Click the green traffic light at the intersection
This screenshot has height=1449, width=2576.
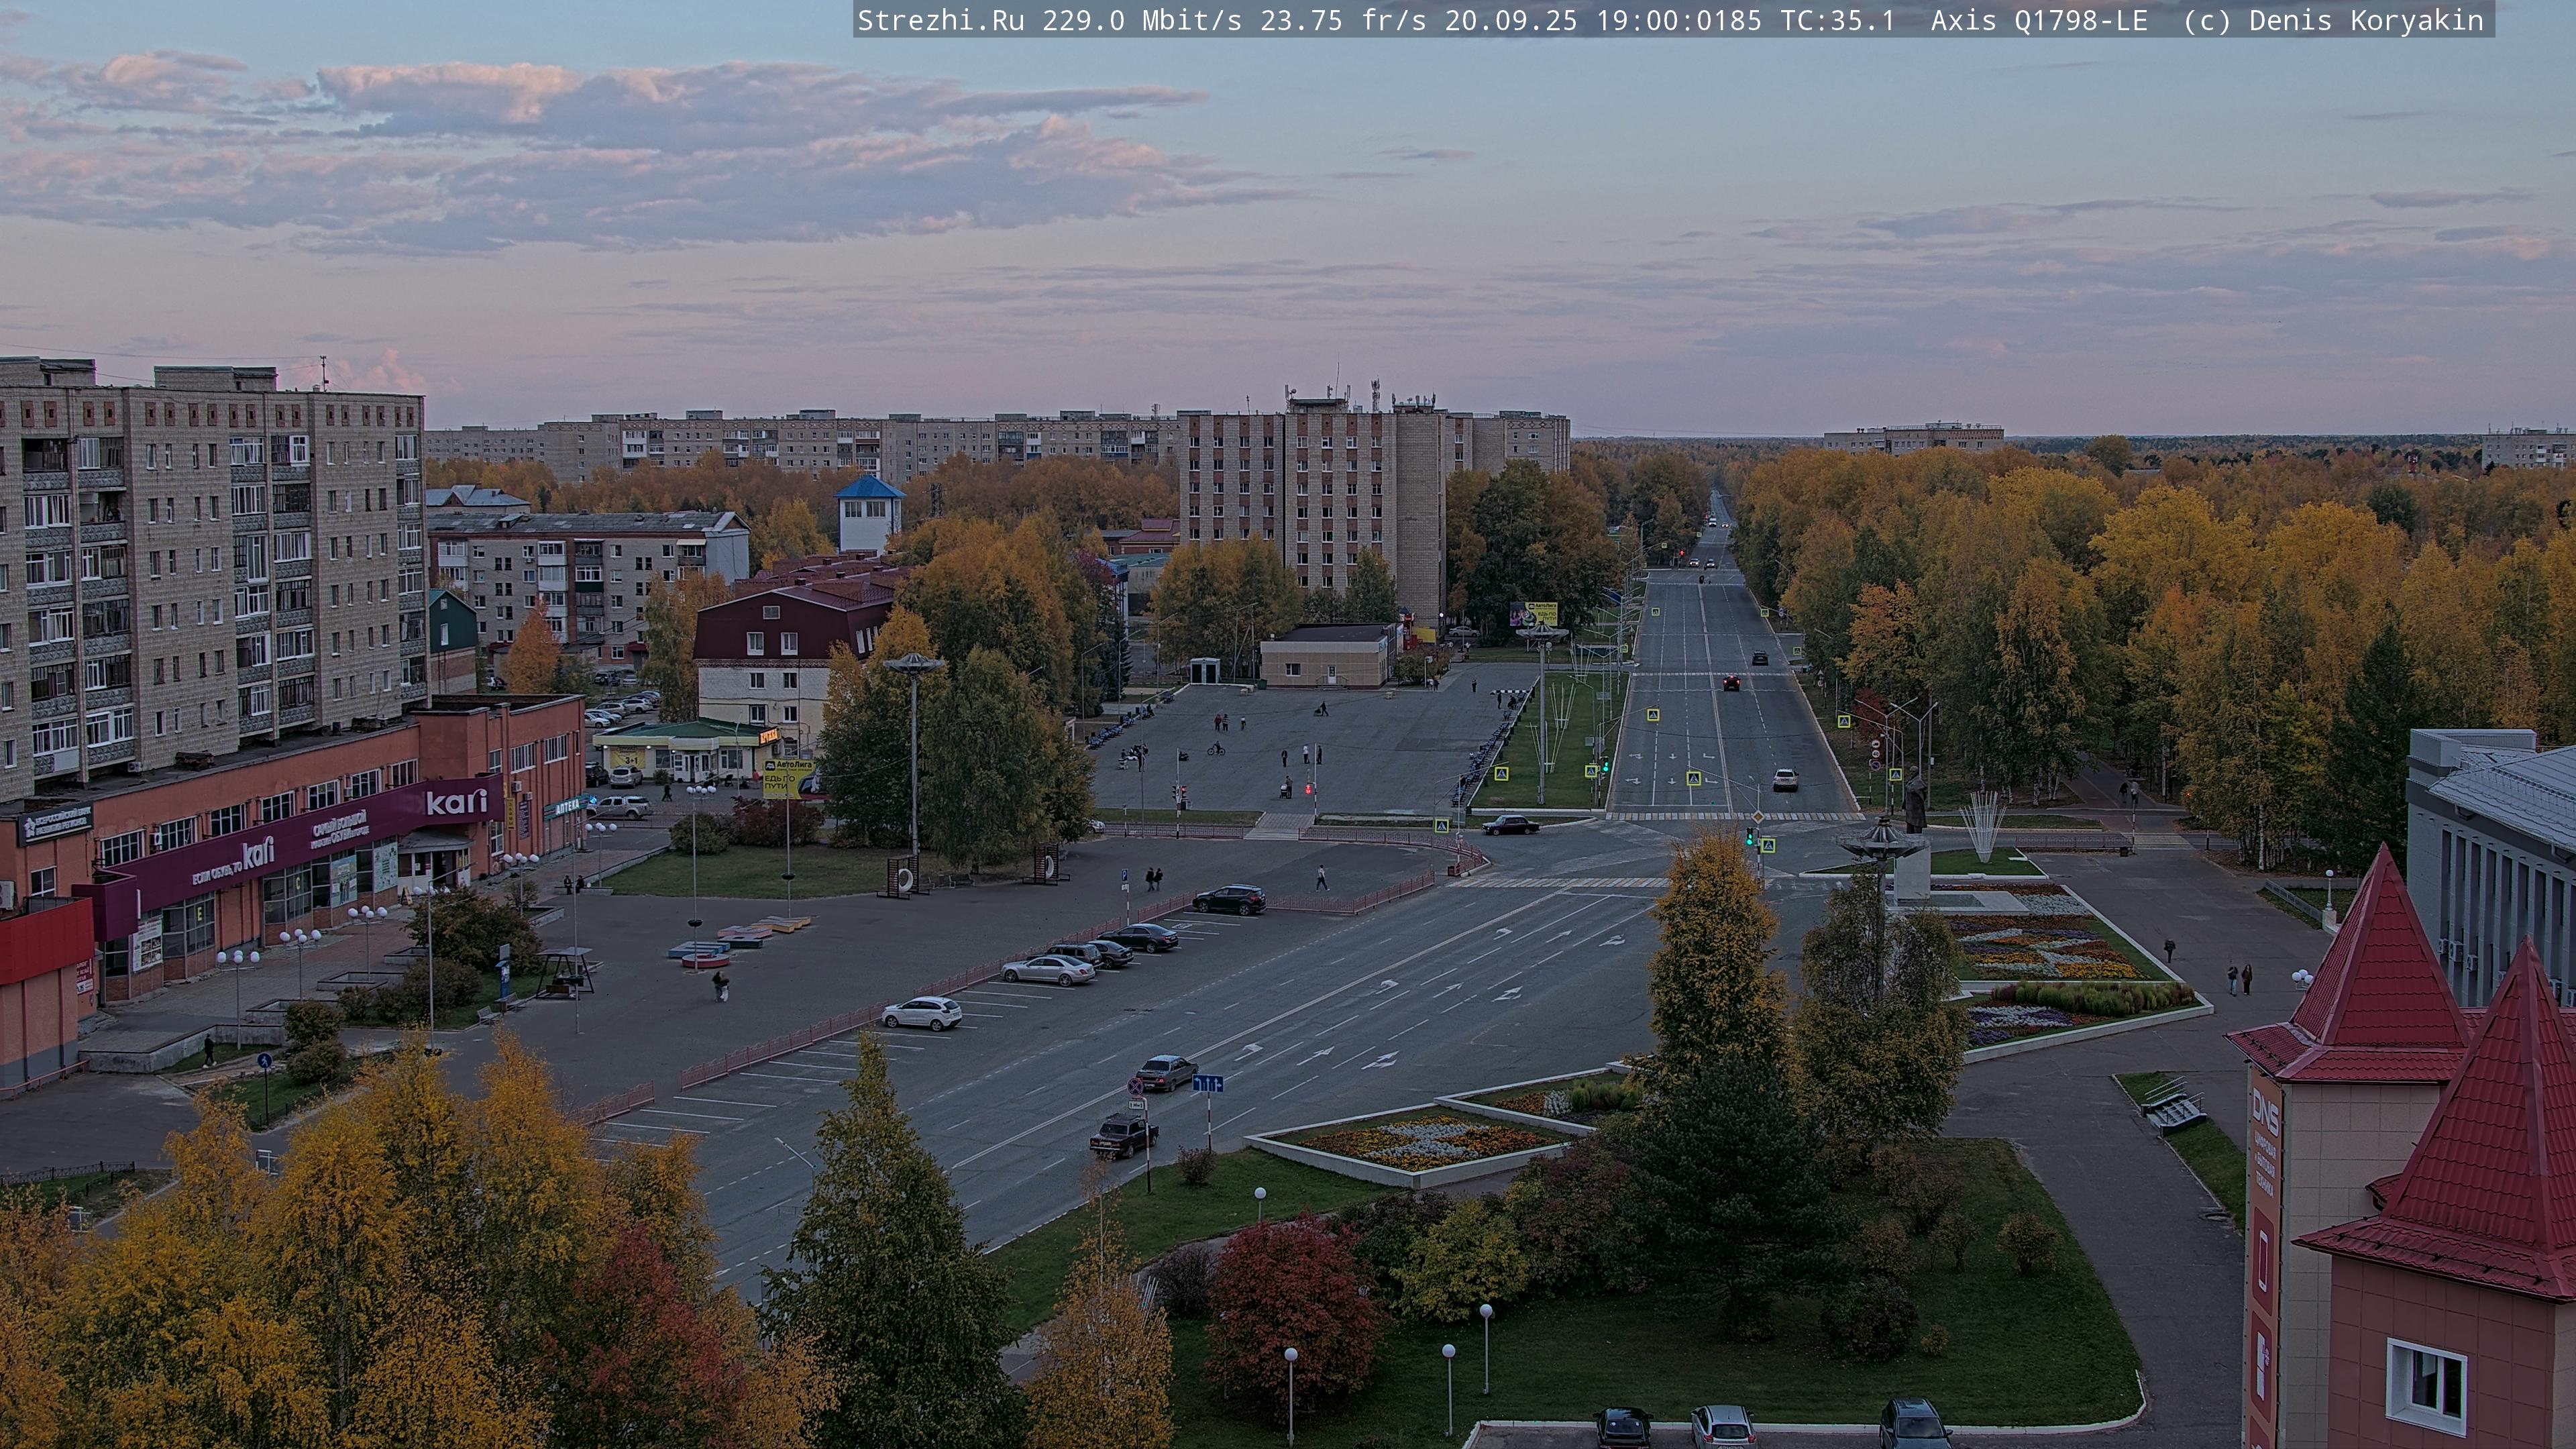pos(1749,837)
